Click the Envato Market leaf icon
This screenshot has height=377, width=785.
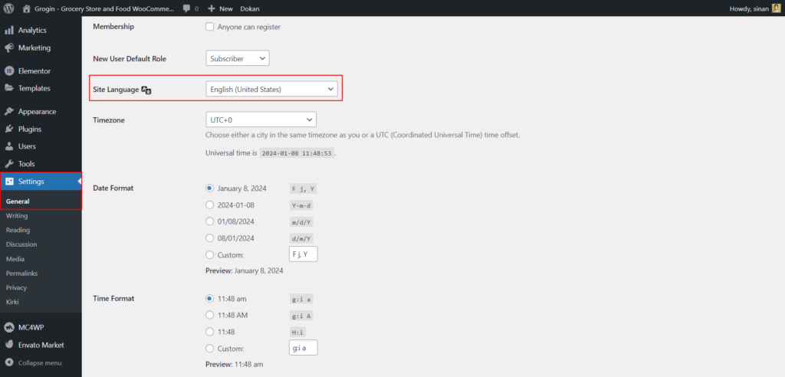[9, 345]
